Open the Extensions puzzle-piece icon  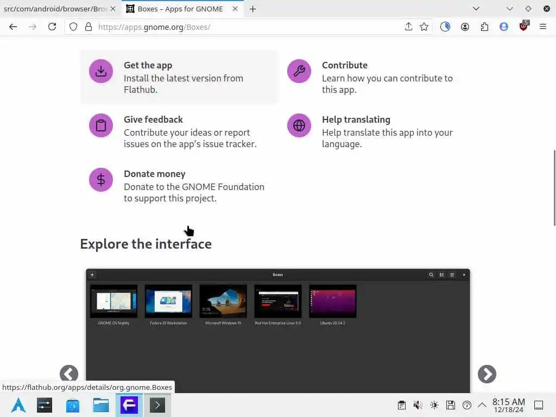(484, 27)
